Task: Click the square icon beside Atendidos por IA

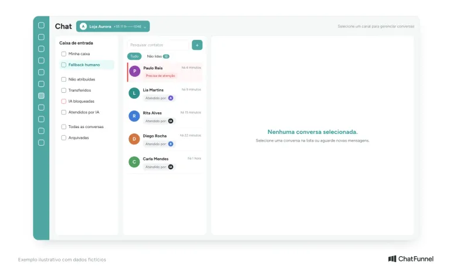Action: tap(63, 112)
